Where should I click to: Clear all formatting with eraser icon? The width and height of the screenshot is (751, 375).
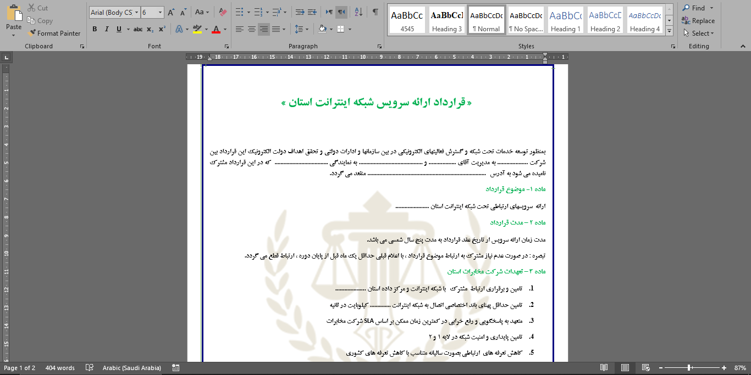[x=223, y=12]
